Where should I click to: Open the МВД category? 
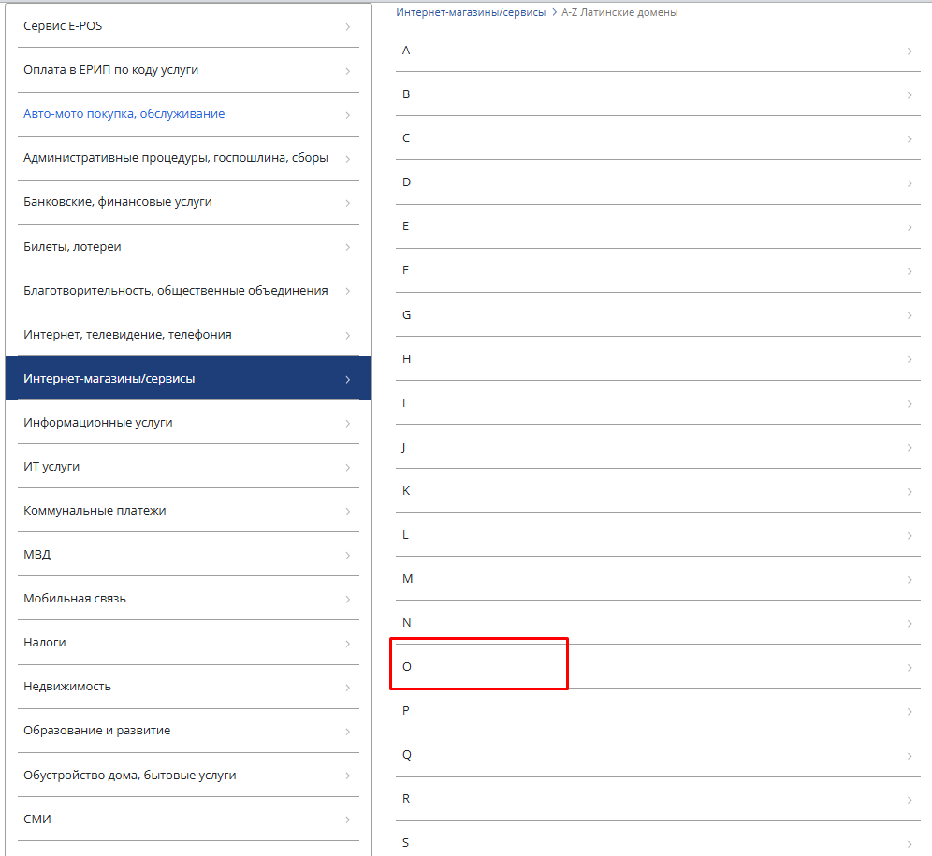(x=188, y=555)
